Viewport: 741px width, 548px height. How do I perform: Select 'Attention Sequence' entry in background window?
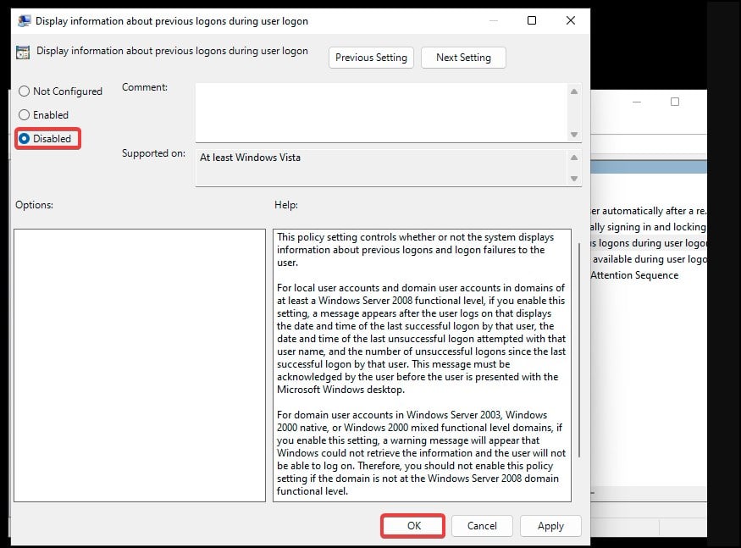point(634,275)
